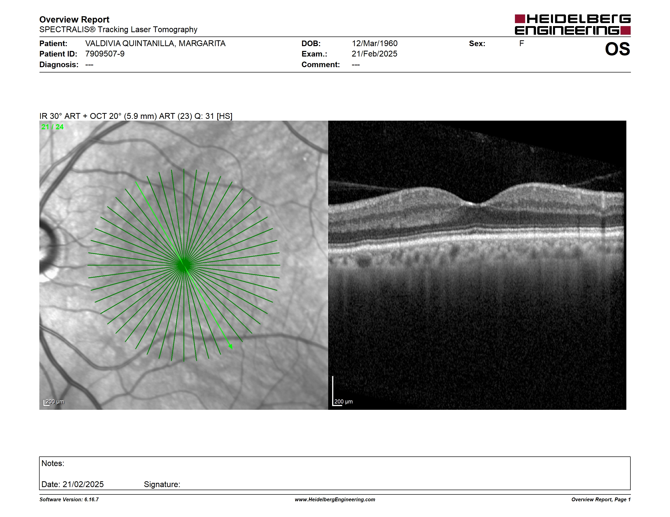
Task: Click the green '21 / 24' scan counter
Action: tap(53, 127)
